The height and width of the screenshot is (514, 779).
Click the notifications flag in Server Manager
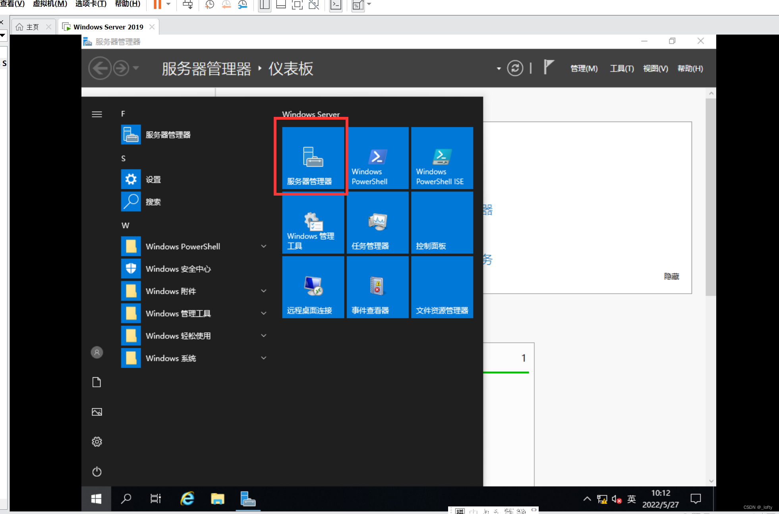pyautogui.click(x=549, y=67)
